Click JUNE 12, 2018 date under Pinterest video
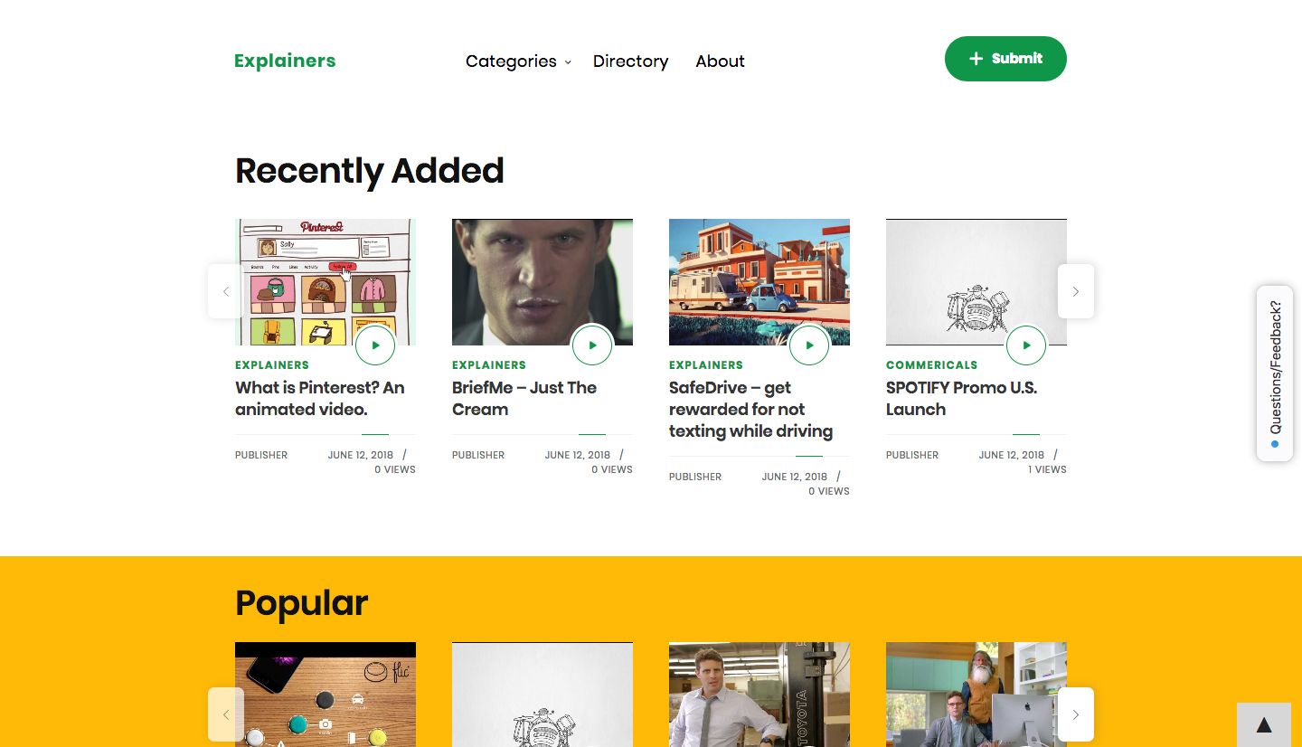 coord(361,455)
